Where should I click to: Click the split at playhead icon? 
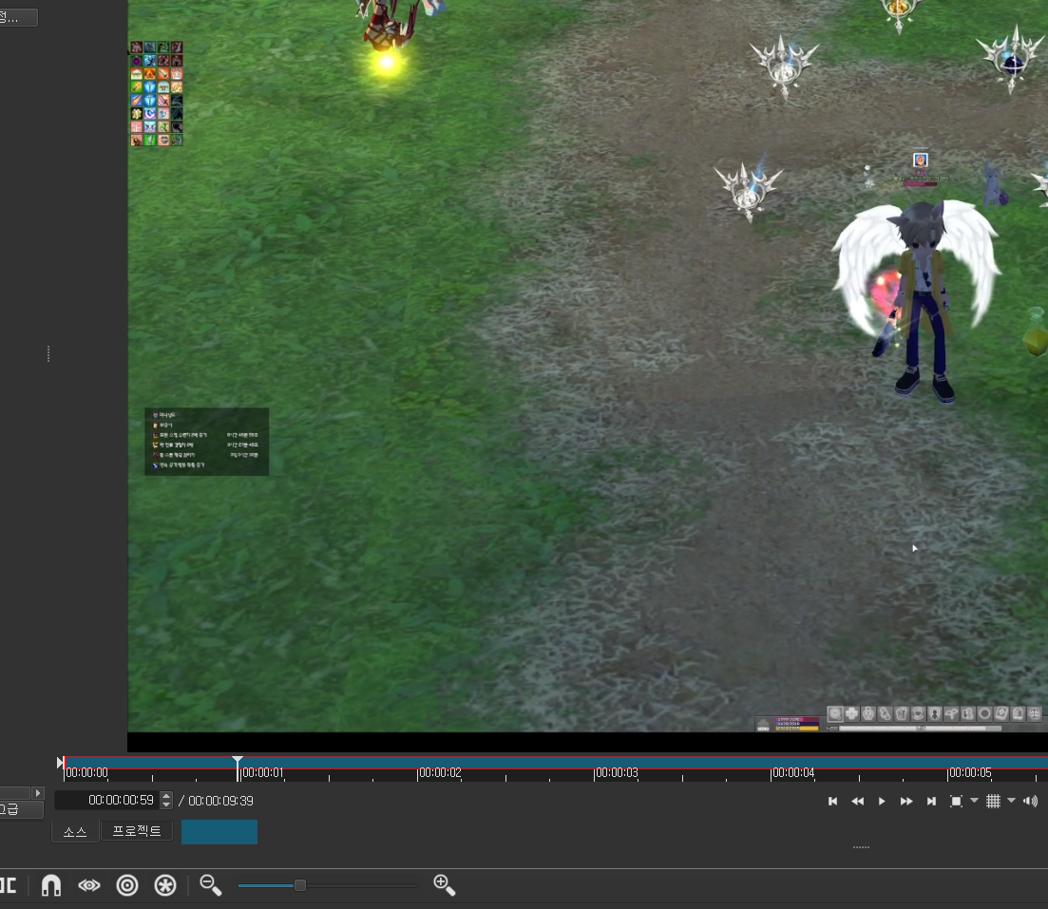tap(8, 885)
